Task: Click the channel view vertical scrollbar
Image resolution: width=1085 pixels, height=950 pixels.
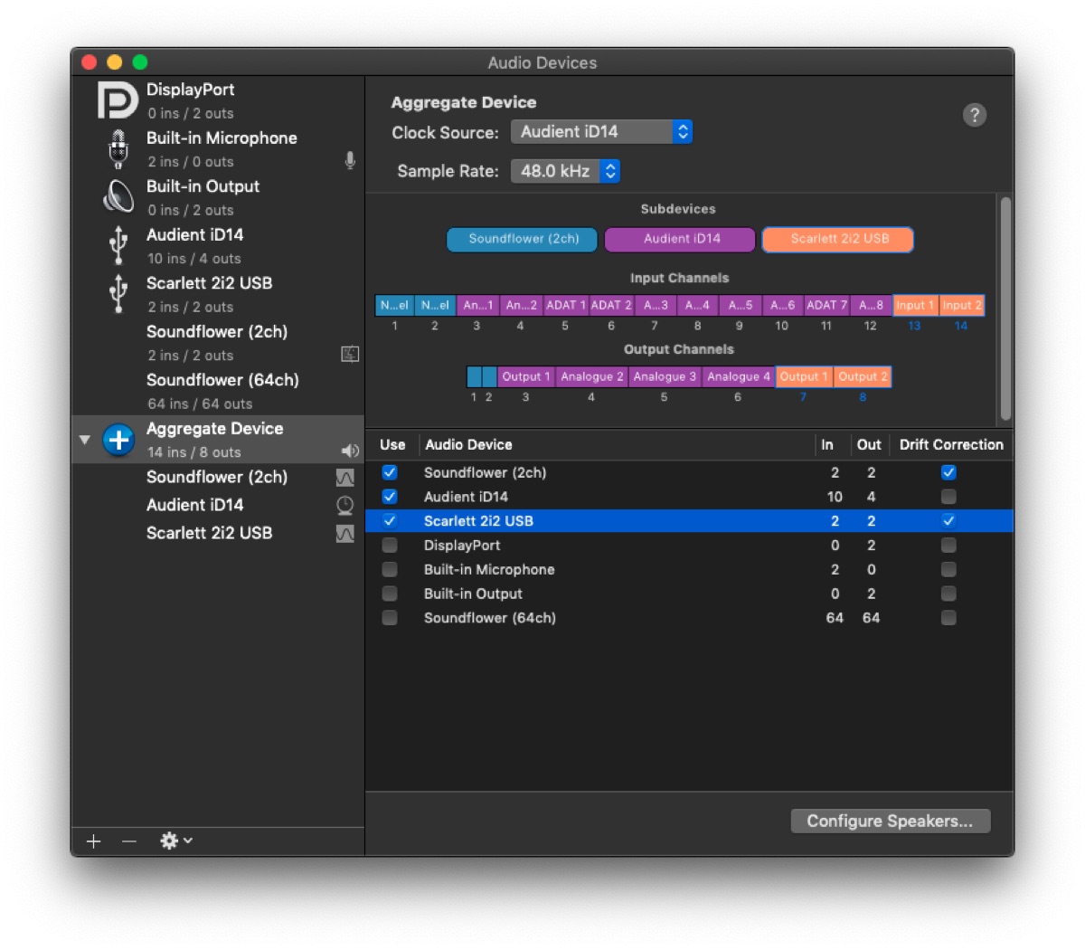Action: pos(1005,309)
